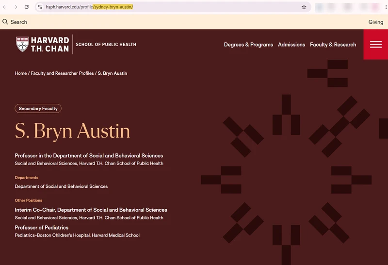The image size is (388, 265).
Task: Bookmark this page with star icon
Action: coord(304,7)
